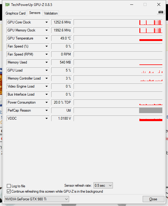Expand the VDDC sensor dropdown
Screen dimensions: 168x206
click(46, 118)
